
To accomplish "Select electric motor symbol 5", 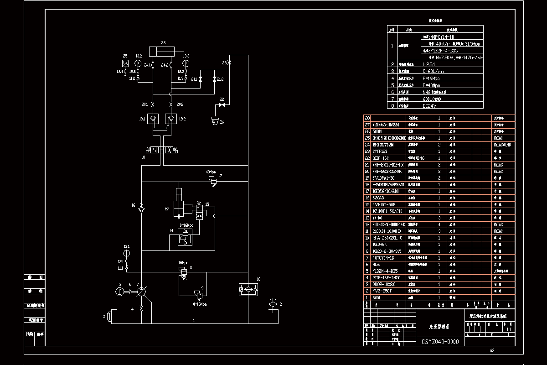I will click(x=119, y=292).
